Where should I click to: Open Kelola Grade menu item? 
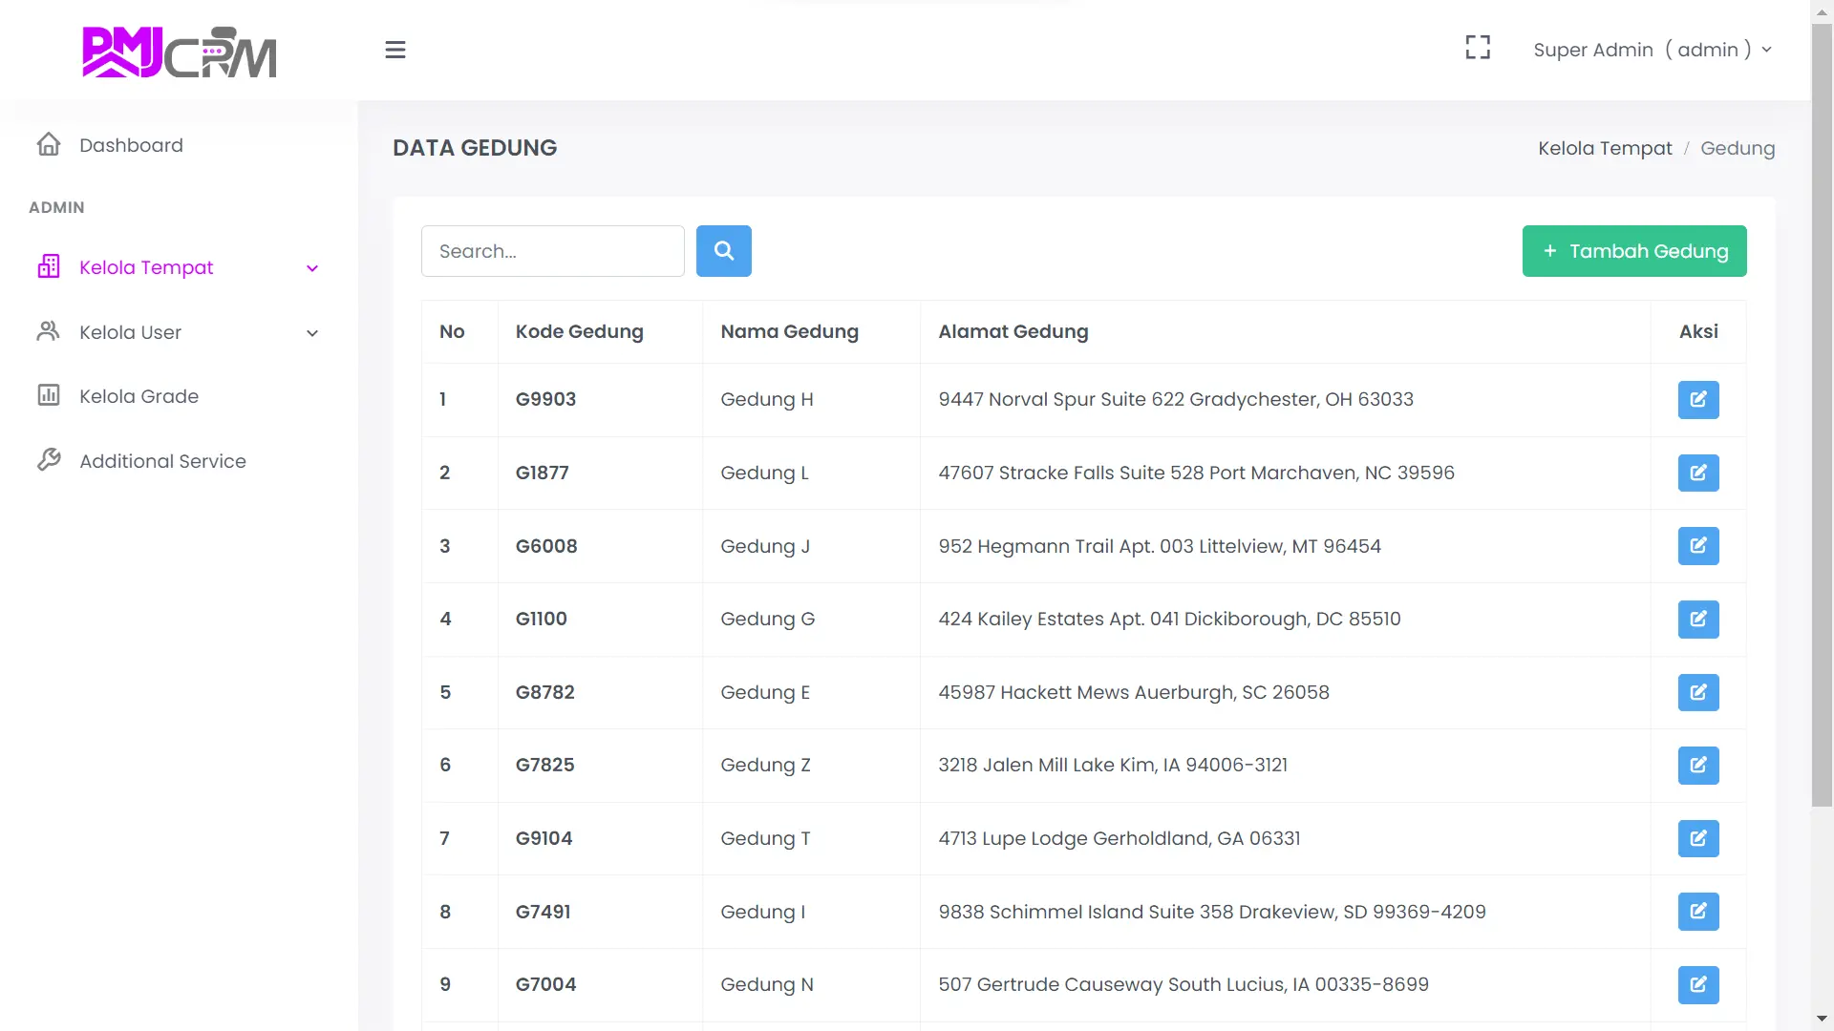tap(139, 396)
